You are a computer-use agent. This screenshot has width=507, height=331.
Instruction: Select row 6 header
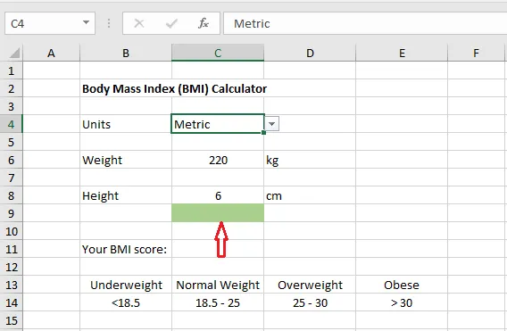click(12, 160)
